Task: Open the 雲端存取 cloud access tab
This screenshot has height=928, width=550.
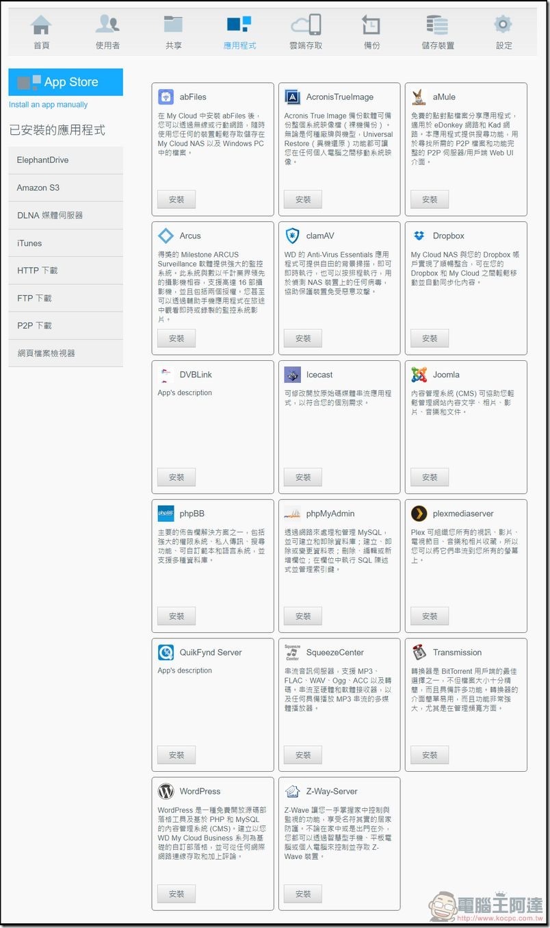Action: (x=306, y=32)
